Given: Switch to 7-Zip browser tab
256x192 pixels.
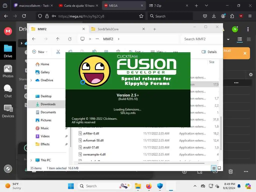Looking at the screenshot, I should click(168, 5).
